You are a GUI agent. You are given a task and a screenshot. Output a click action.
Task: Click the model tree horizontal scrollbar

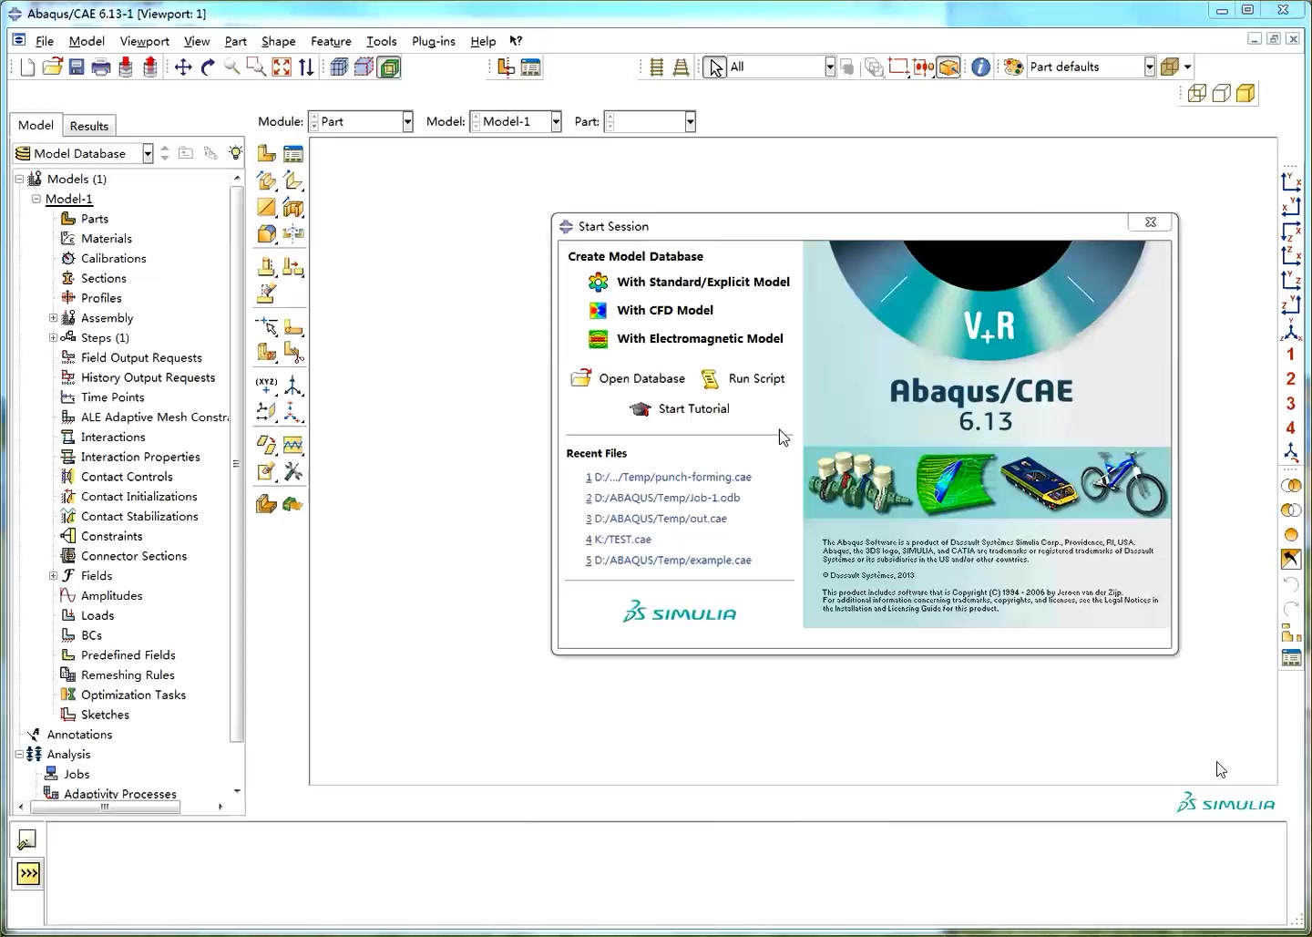[105, 807]
